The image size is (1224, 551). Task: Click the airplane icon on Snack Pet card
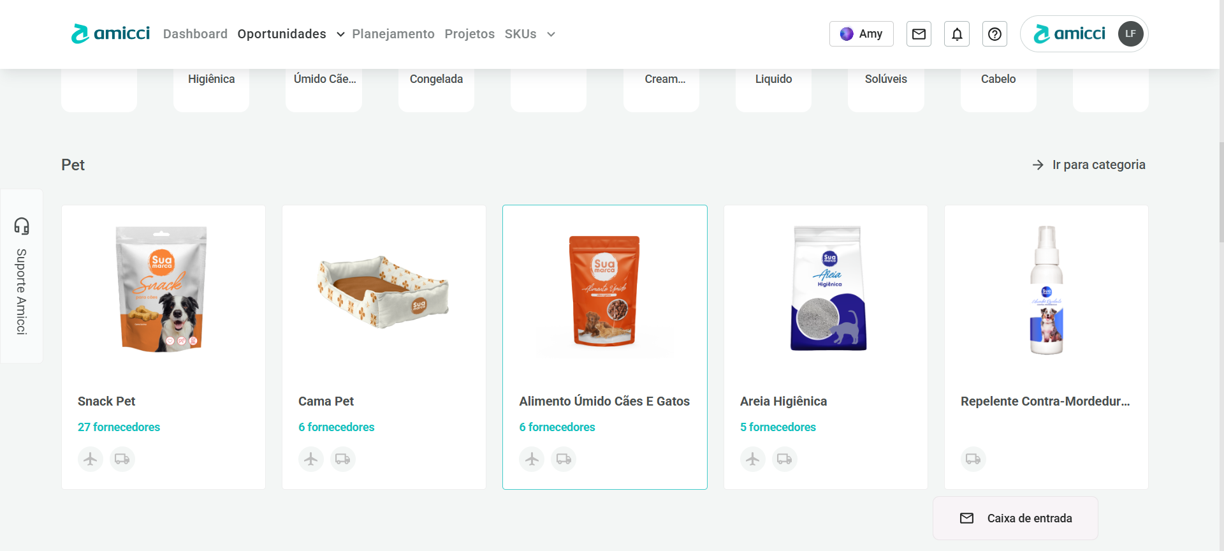91,459
